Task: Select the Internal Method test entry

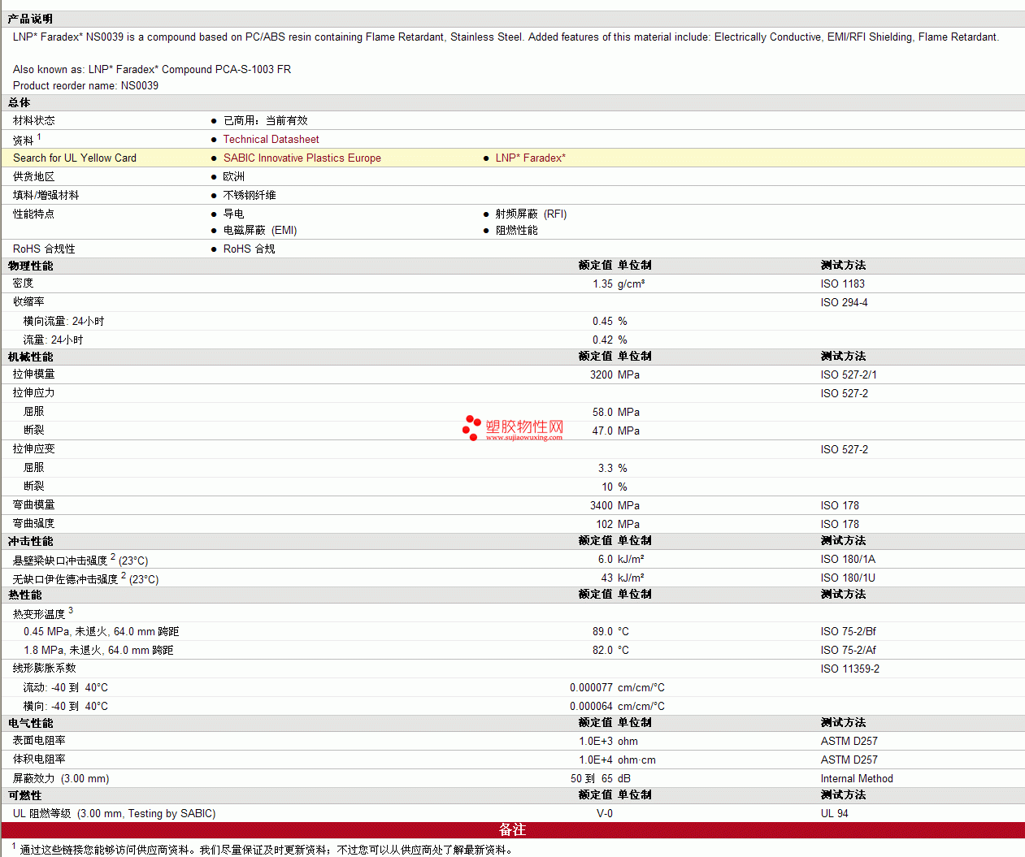Action: point(857,779)
